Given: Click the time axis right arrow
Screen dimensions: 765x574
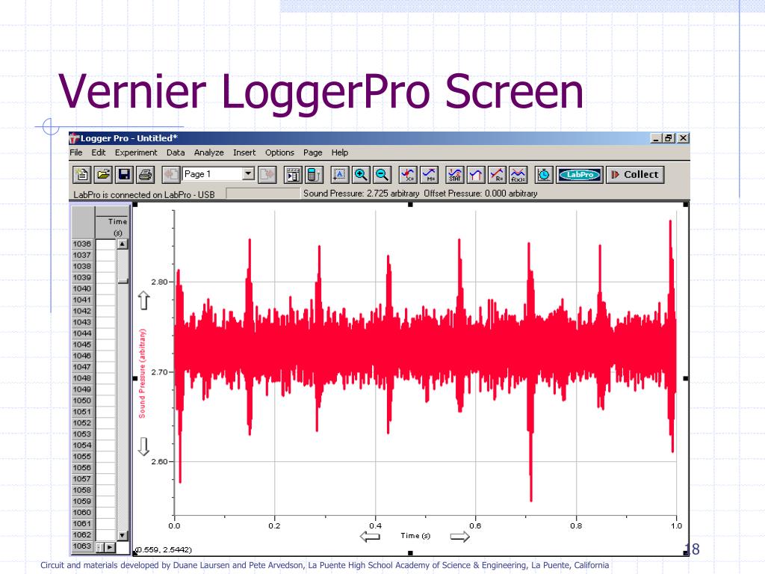Looking at the screenshot, I should click(x=459, y=537).
